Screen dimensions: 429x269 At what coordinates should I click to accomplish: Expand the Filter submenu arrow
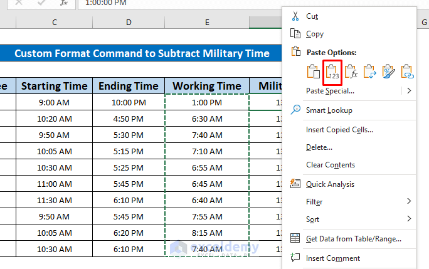409,201
